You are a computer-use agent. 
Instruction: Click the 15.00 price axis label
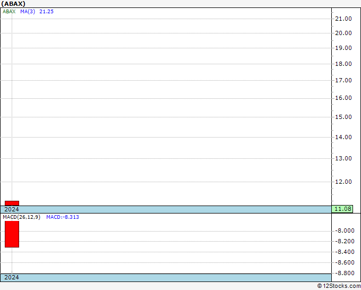343,117
